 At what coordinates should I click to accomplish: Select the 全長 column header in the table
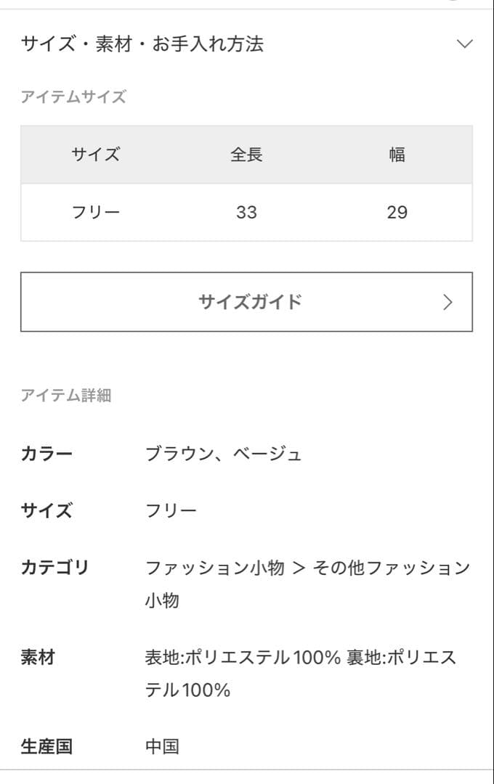click(x=247, y=154)
